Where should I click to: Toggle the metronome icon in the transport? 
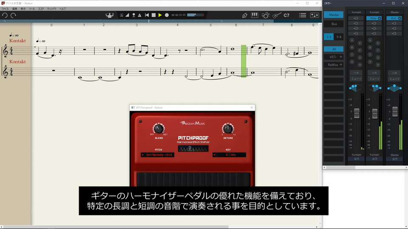click(x=140, y=15)
